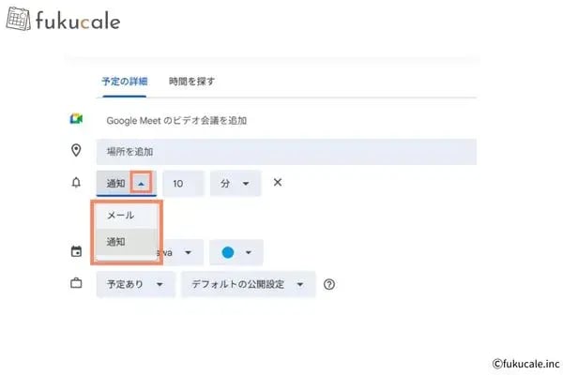This screenshot has width=563, height=375.
Task: Expand the 予定あり availability dropdown
Action: [x=135, y=285]
